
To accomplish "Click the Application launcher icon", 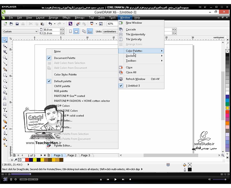I will click(x=92, y=24).
